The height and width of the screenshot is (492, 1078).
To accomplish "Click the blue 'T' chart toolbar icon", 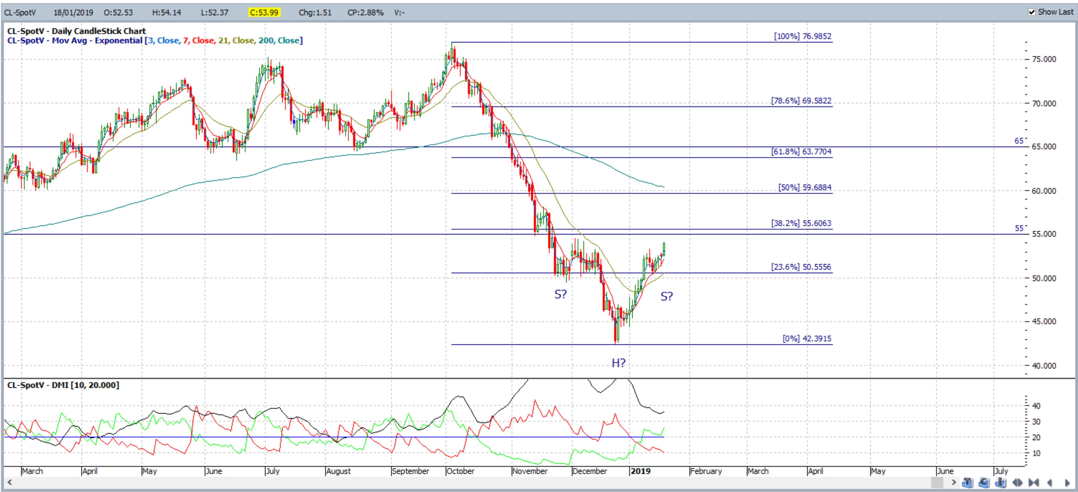I will 968,482.
